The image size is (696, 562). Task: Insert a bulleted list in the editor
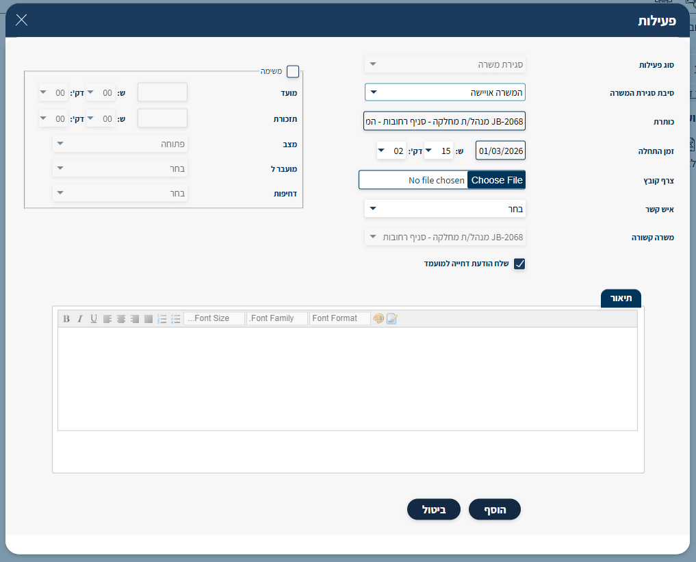[x=176, y=318]
